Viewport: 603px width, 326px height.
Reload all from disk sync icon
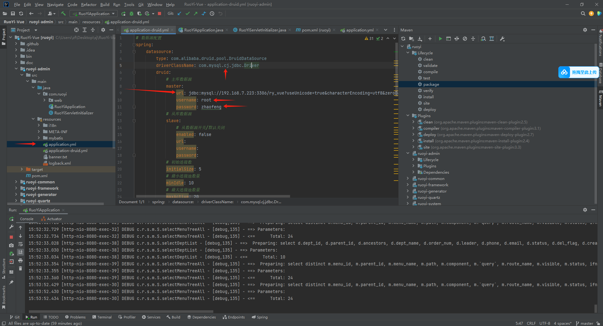21,14
